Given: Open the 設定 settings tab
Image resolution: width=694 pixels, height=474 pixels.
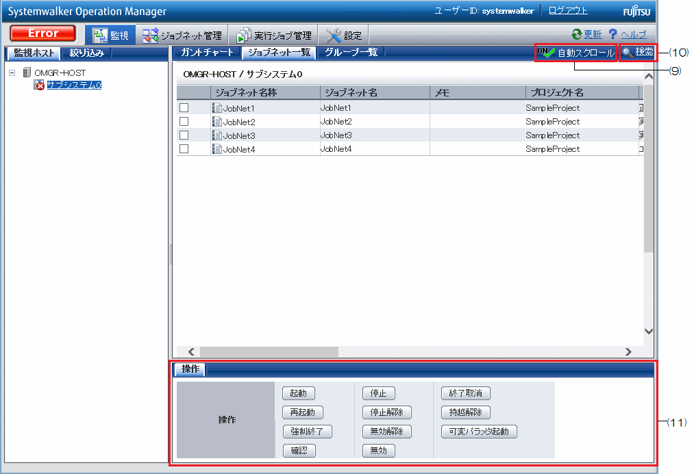Looking at the screenshot, I should 343,36.
